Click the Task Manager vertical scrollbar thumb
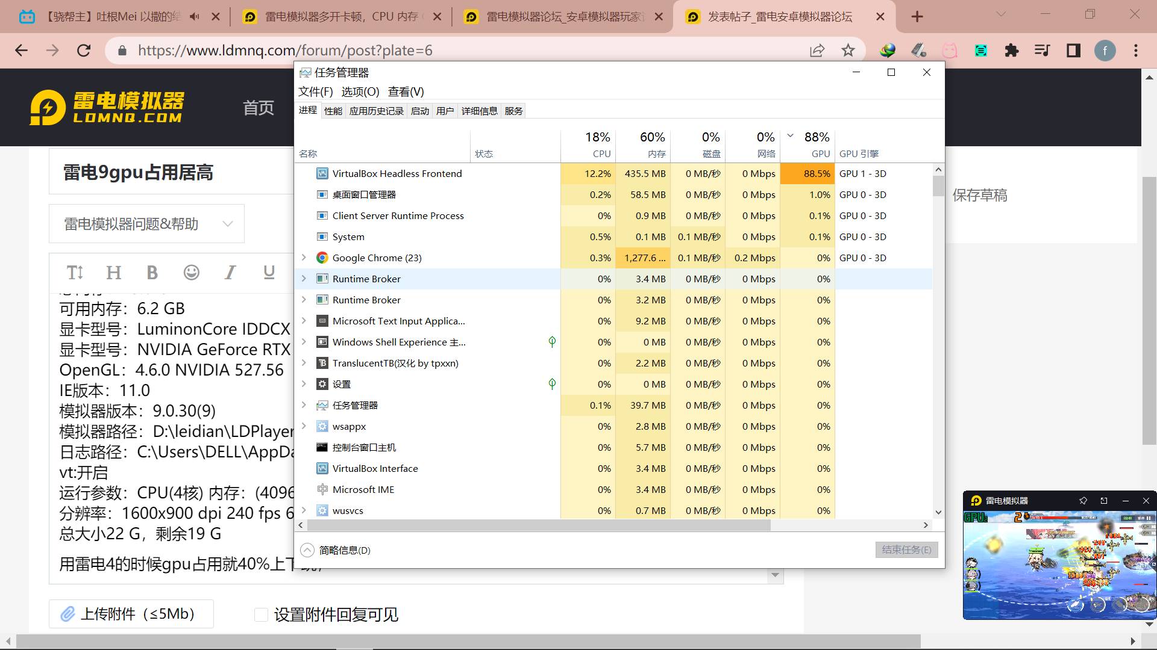This screenshot has height=650, width=1157. click(x=938, y=186)
